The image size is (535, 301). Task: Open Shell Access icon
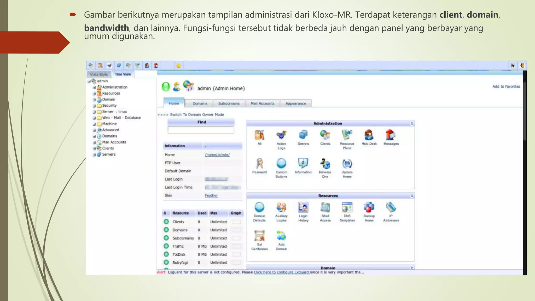pyautogui.click(x=325, y=207)
